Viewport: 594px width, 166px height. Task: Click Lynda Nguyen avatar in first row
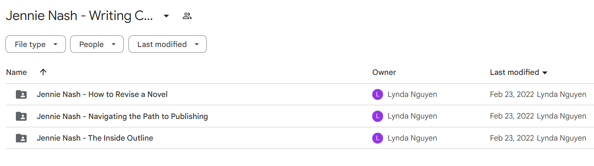(x=377, y=94)
